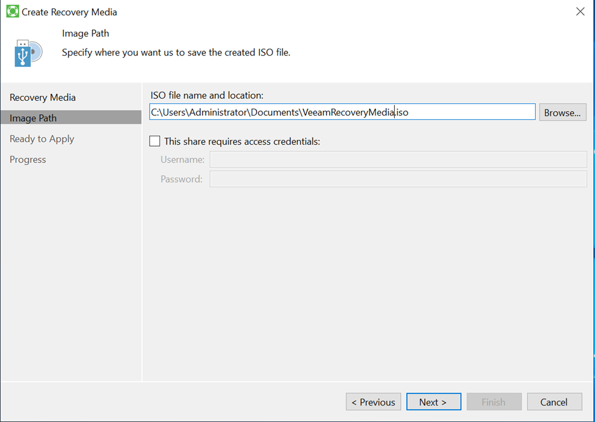Focus the ISO file name path field
Viewport: 595px width, 422px height.
click(342, 112)
